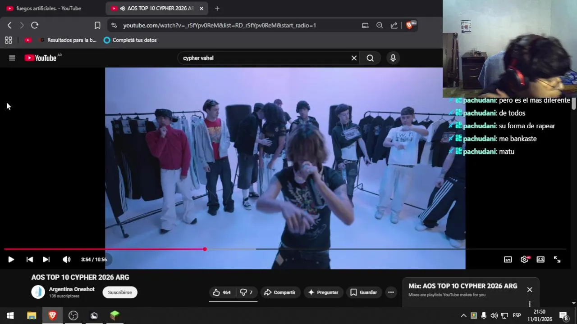The width and height of the screenshot is (577, 324).
Task: Click chat message 'su forma de rapear'
Action: pyautogui.click(x=527, y=126)
